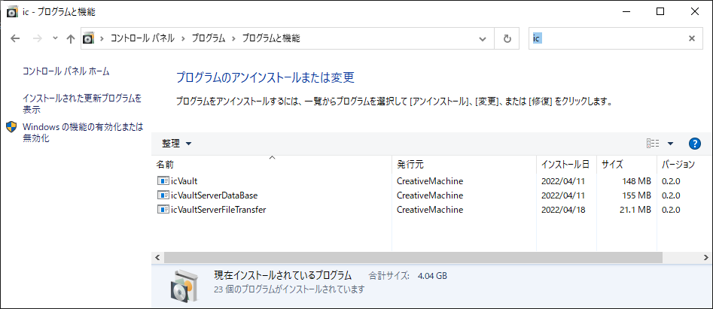This screenshot has width=713, height=309.
Task: Click the forward navigation arrow
Action: [38, 38]
